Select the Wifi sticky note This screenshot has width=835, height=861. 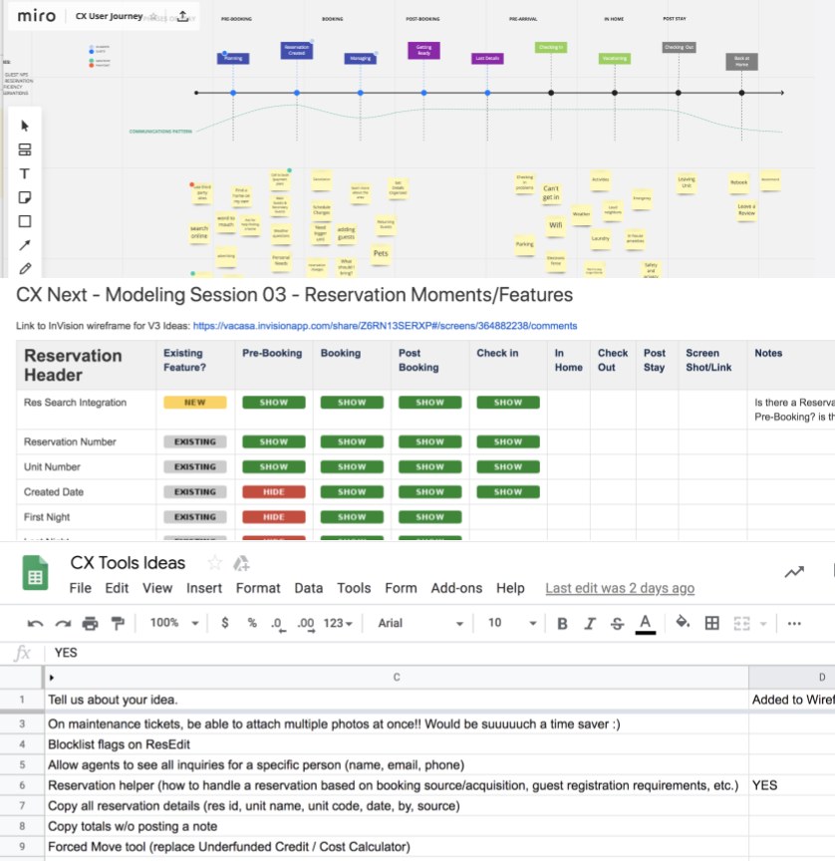tap(556, 225)
